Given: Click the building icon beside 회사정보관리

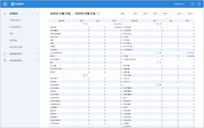Looking at the screenshot, I should 5,60.
